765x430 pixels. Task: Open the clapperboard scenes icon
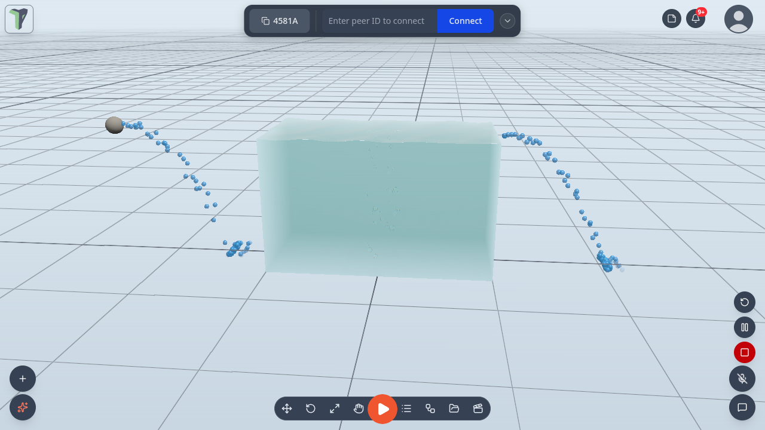(478, 408)
